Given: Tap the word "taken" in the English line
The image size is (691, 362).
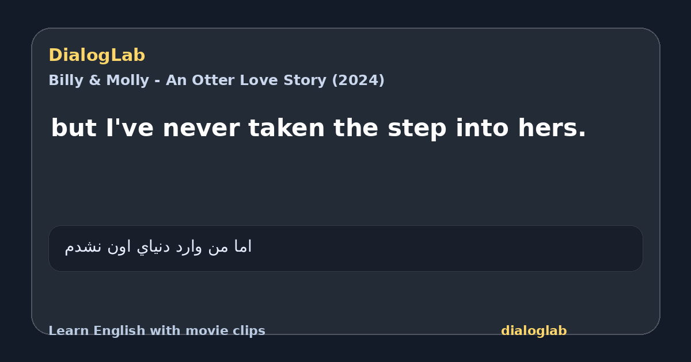Looking at the screenshot, I should (286, 128).
